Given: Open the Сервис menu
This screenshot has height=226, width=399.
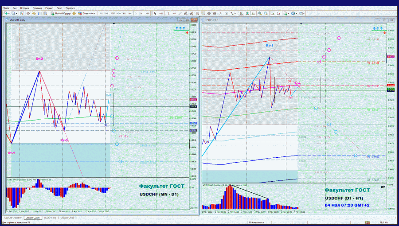Looking at the screenshot, I should tap(49, 8).
